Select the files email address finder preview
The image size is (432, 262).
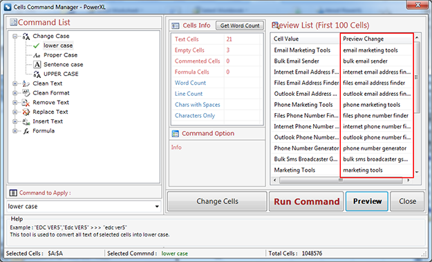pos(374,83)
